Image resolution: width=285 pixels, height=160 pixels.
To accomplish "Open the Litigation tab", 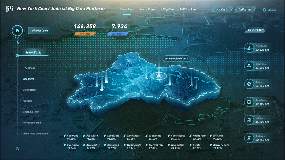I will (x=167, y=9).
